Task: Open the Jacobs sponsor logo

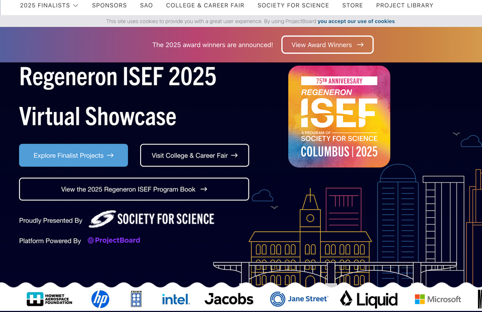Action: (x=229, y=298)
